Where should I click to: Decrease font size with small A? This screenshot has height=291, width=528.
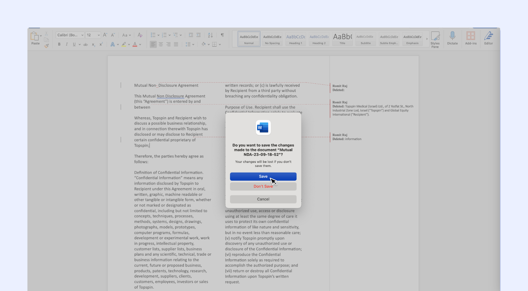[113, 35]
